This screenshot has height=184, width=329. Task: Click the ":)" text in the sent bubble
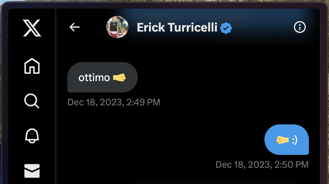coord(294,140)
